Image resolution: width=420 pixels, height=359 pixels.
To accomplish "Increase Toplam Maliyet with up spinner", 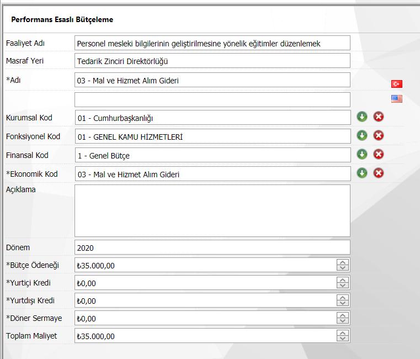I will point(343,333).
